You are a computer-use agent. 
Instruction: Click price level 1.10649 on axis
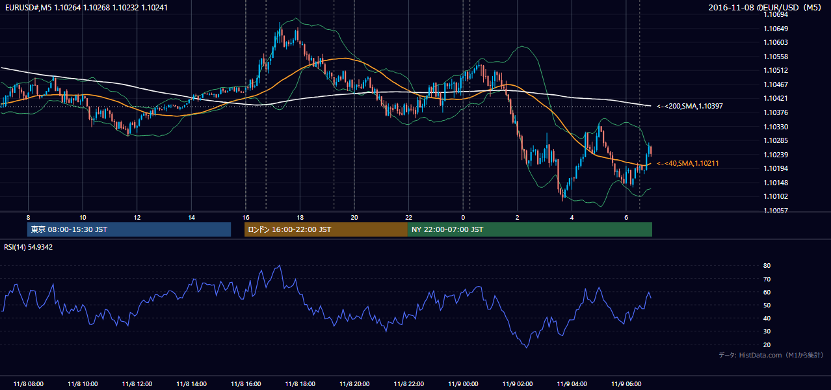(776, 29)
